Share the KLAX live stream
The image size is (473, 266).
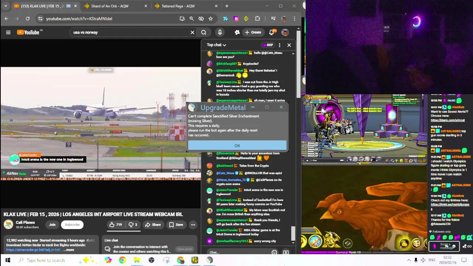coord(153,225)
